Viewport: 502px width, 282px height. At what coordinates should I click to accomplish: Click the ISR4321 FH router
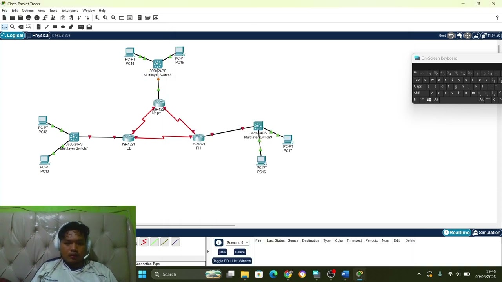[x=198, y=138]
